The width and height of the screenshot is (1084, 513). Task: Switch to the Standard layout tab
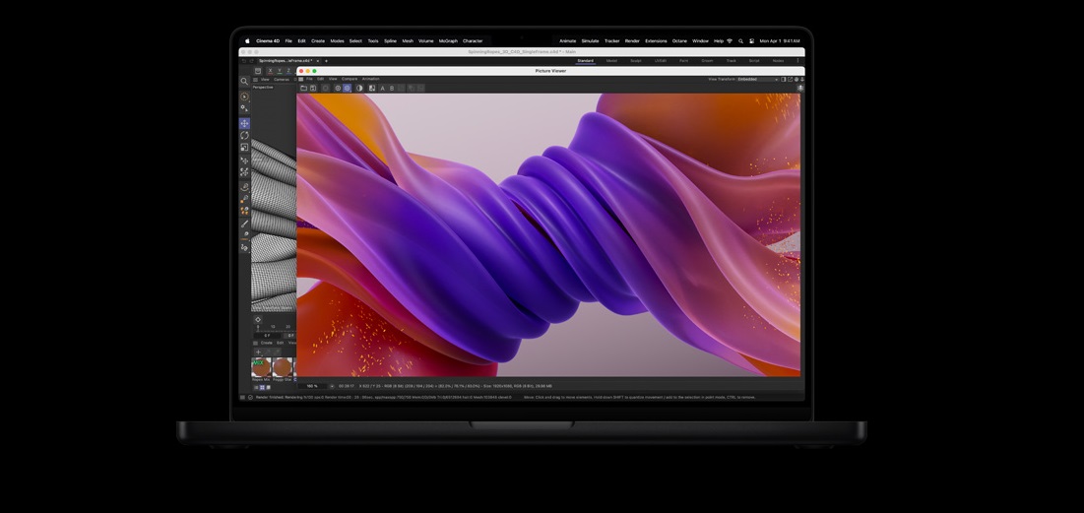(x=586, y=61)
